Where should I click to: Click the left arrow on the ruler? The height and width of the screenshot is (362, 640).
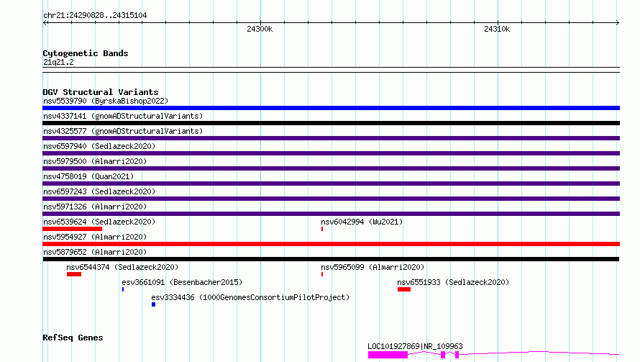[x=45, y=23]
